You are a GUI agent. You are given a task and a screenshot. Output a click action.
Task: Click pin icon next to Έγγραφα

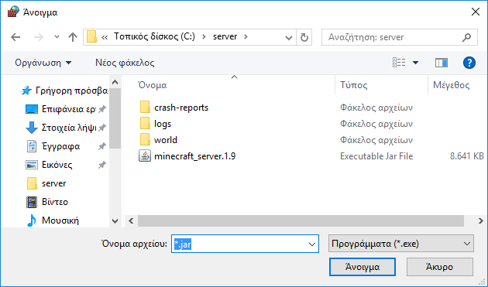coord(101,146)
